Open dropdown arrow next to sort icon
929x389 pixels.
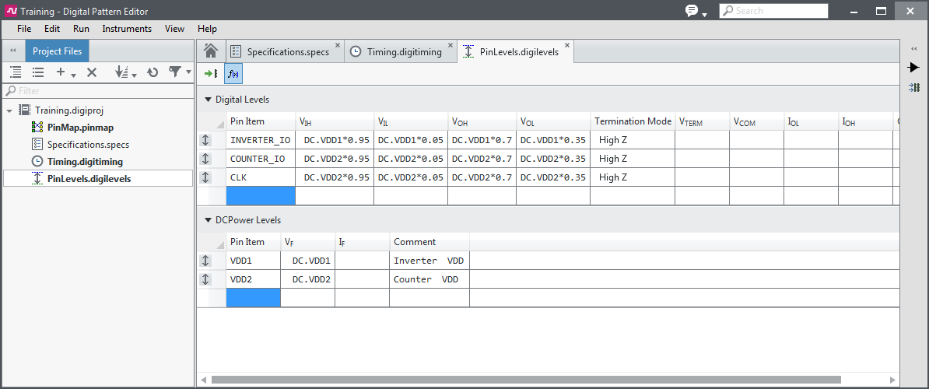pos(135,75)
